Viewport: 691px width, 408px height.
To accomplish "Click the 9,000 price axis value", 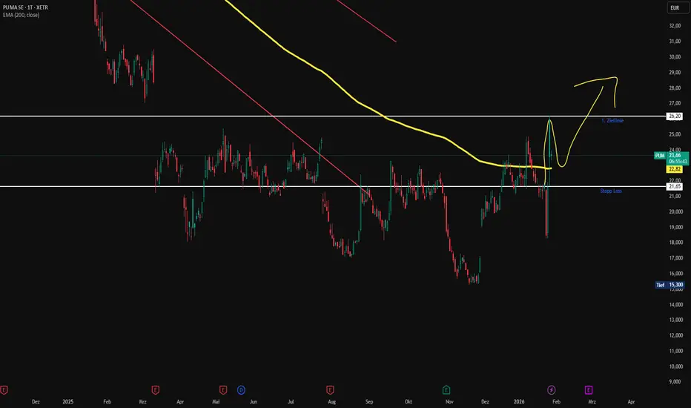I will [x=675, y=382].
